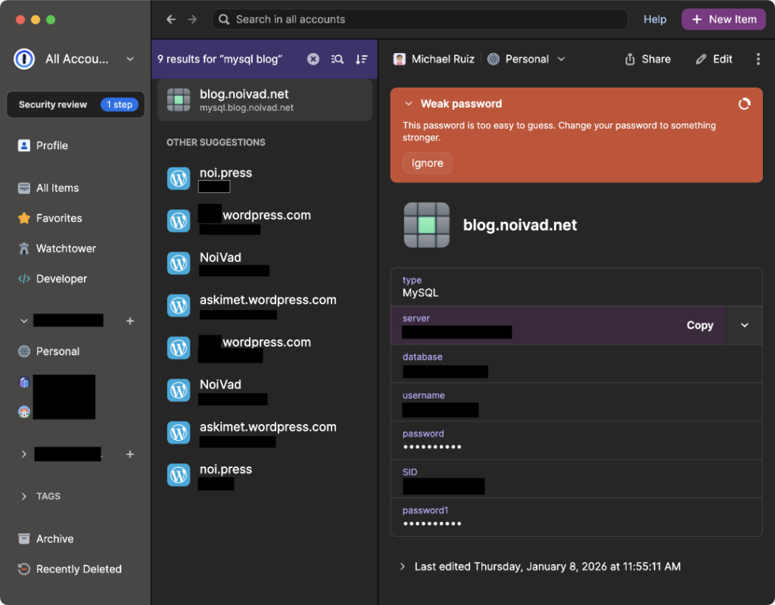Open the search filter options icon
Viewport: 775px width, 605px height.
click(338, 59)
